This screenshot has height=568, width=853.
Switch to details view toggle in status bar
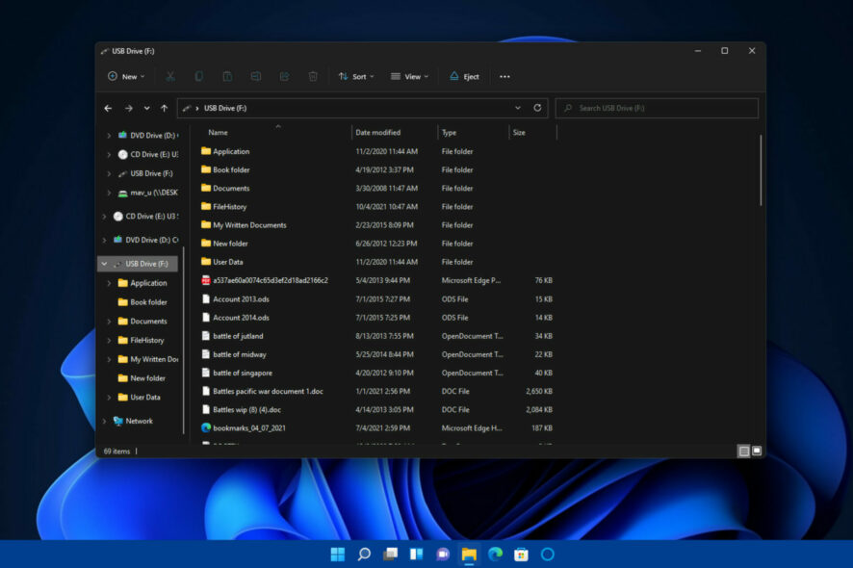pos(743,451)
